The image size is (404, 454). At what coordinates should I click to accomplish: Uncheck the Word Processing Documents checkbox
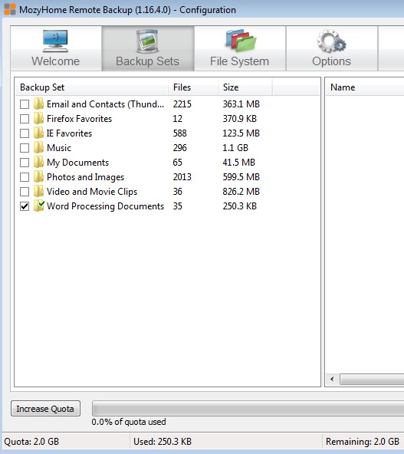[25, 206]
